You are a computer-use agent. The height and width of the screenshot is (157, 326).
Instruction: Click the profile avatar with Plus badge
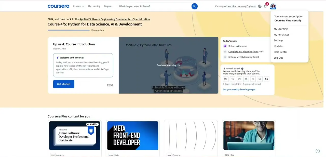[273, 6]
